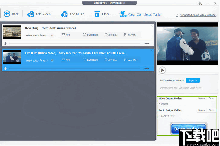Skip the Live It Up download
The image size is (220, 146).
(147, 68)
